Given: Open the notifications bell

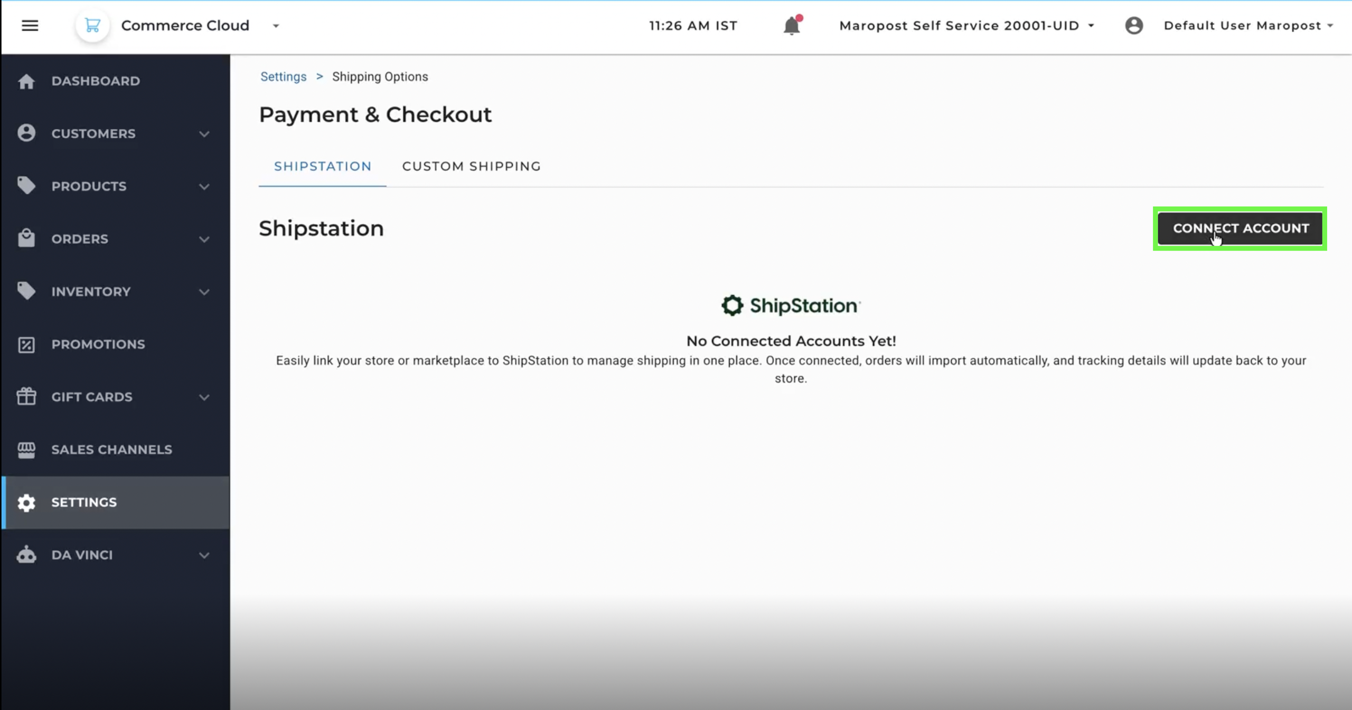Looking at the screenshot, I should [x=791, y=25].
